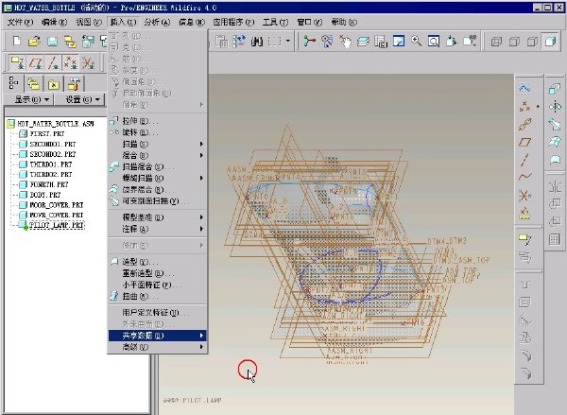
Task: Choose 可变剖面扫描 in Insert menu
Action: [x=158, y=201]
